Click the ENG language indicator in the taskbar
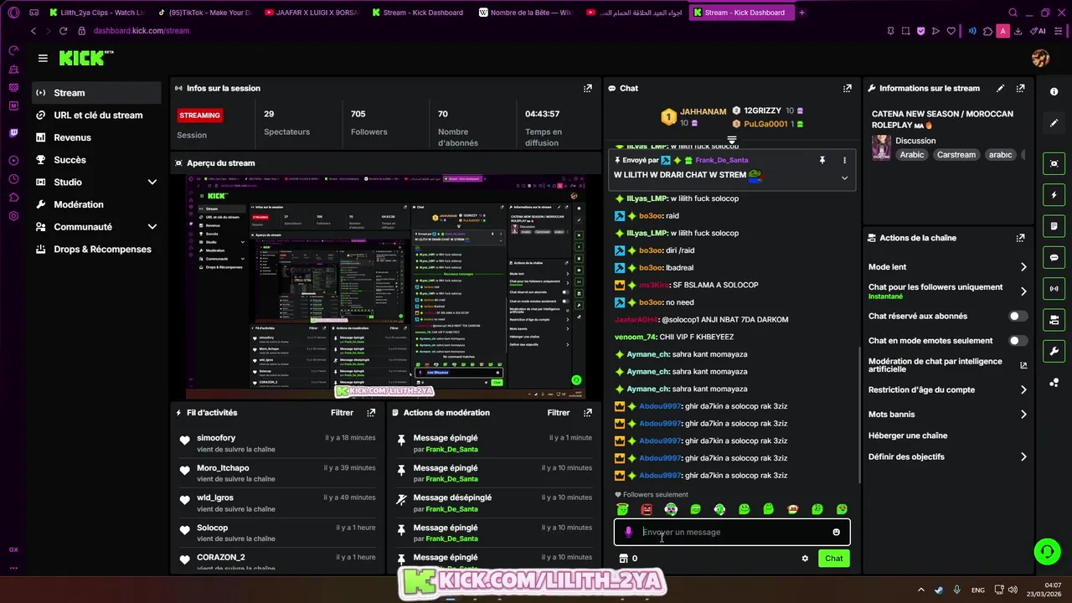 [x=977, y=590]
